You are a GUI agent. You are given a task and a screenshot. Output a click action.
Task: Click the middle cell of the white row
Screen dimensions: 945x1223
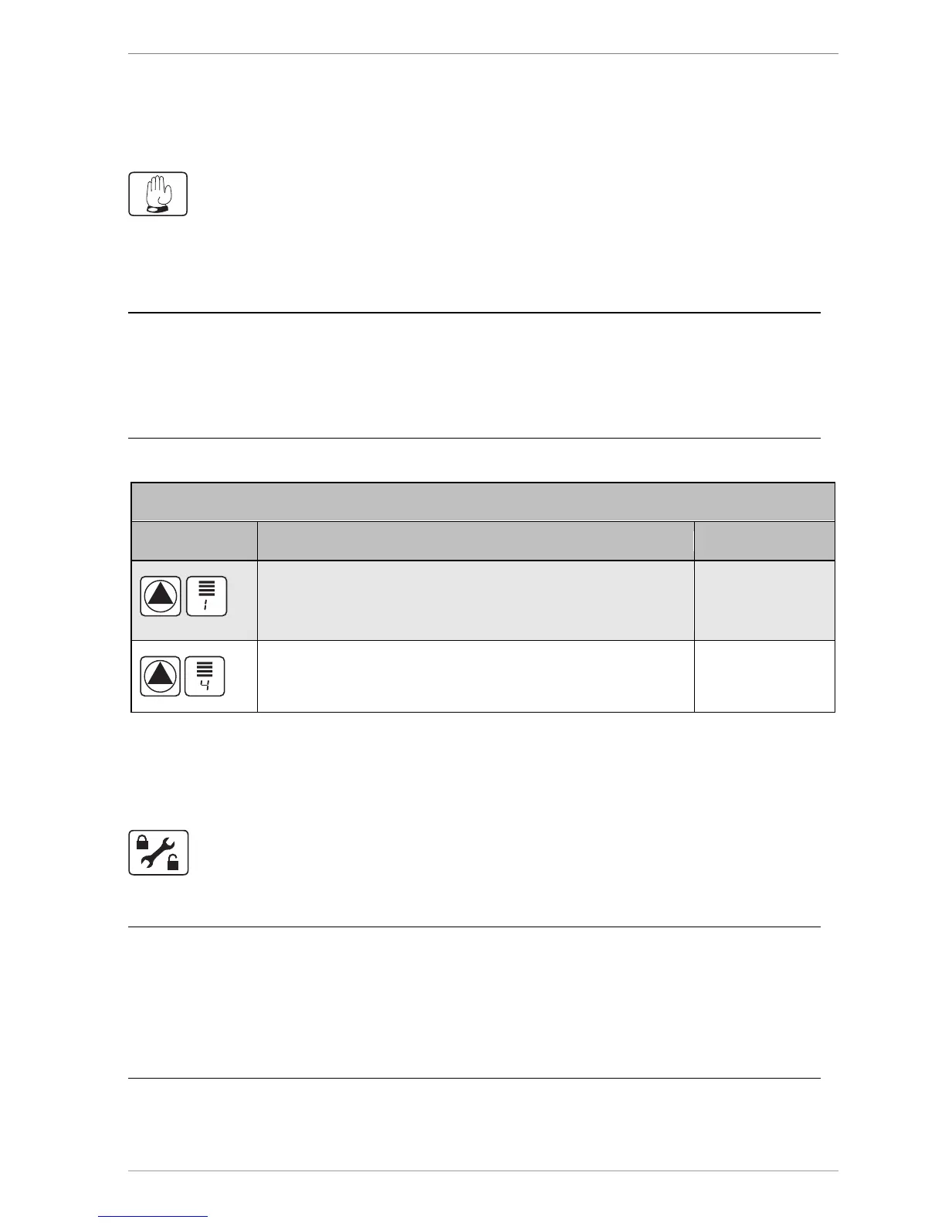click(476, 676)
